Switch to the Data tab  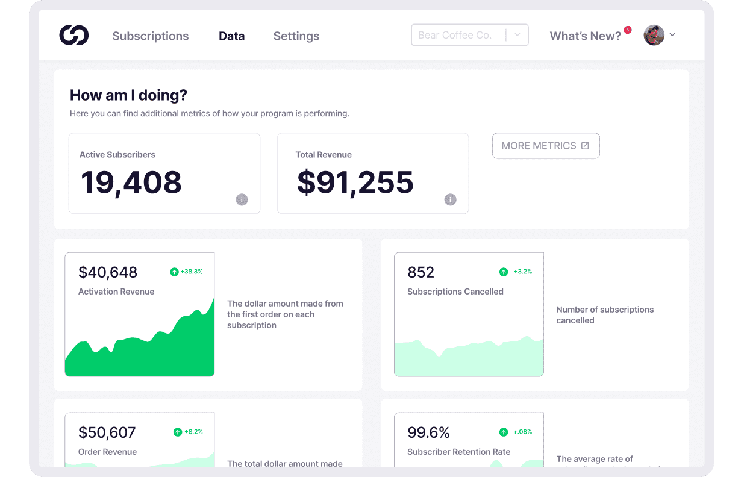click(232, 36)
